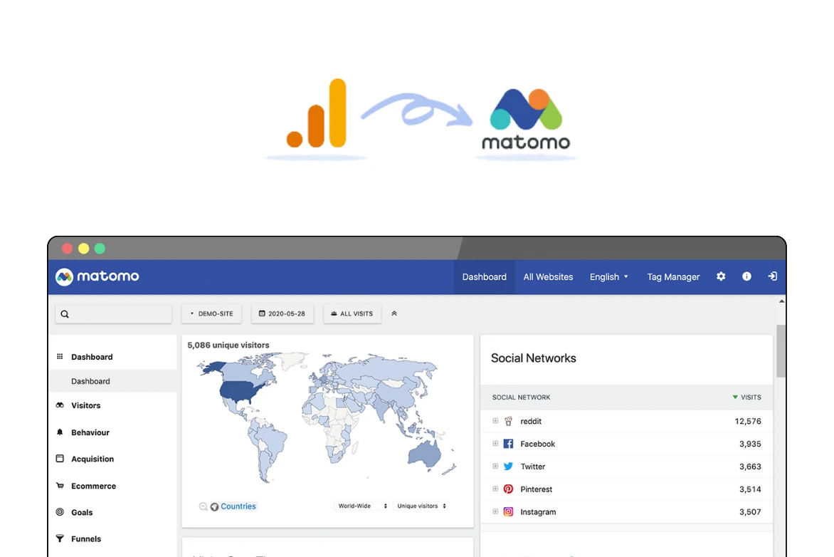Open Matomo settings via the gear icon
The image size is (834, 557).
pos(721,276)
